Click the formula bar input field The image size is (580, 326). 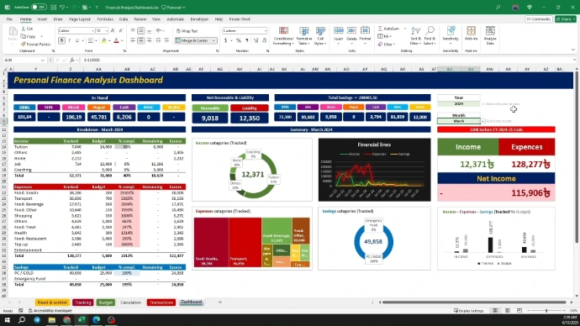[x=325, y=60]
